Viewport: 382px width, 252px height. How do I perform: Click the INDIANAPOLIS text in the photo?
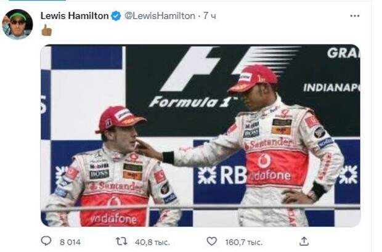point(331,87)
